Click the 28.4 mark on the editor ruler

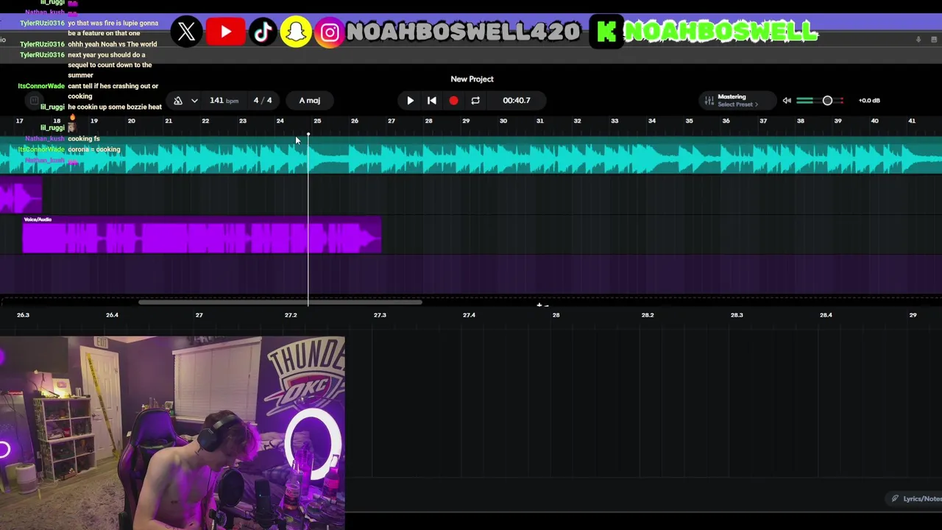pyautogui.click(x=826, y=315)
